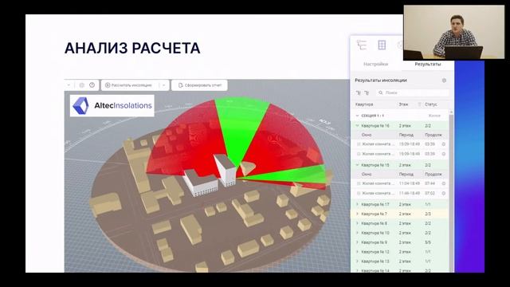
Task: Collapse Квартира № 15 row
Action: [x=357, y=165]
